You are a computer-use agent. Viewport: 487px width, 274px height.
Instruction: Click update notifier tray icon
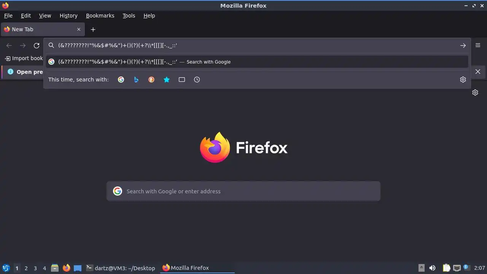[466, 268]
